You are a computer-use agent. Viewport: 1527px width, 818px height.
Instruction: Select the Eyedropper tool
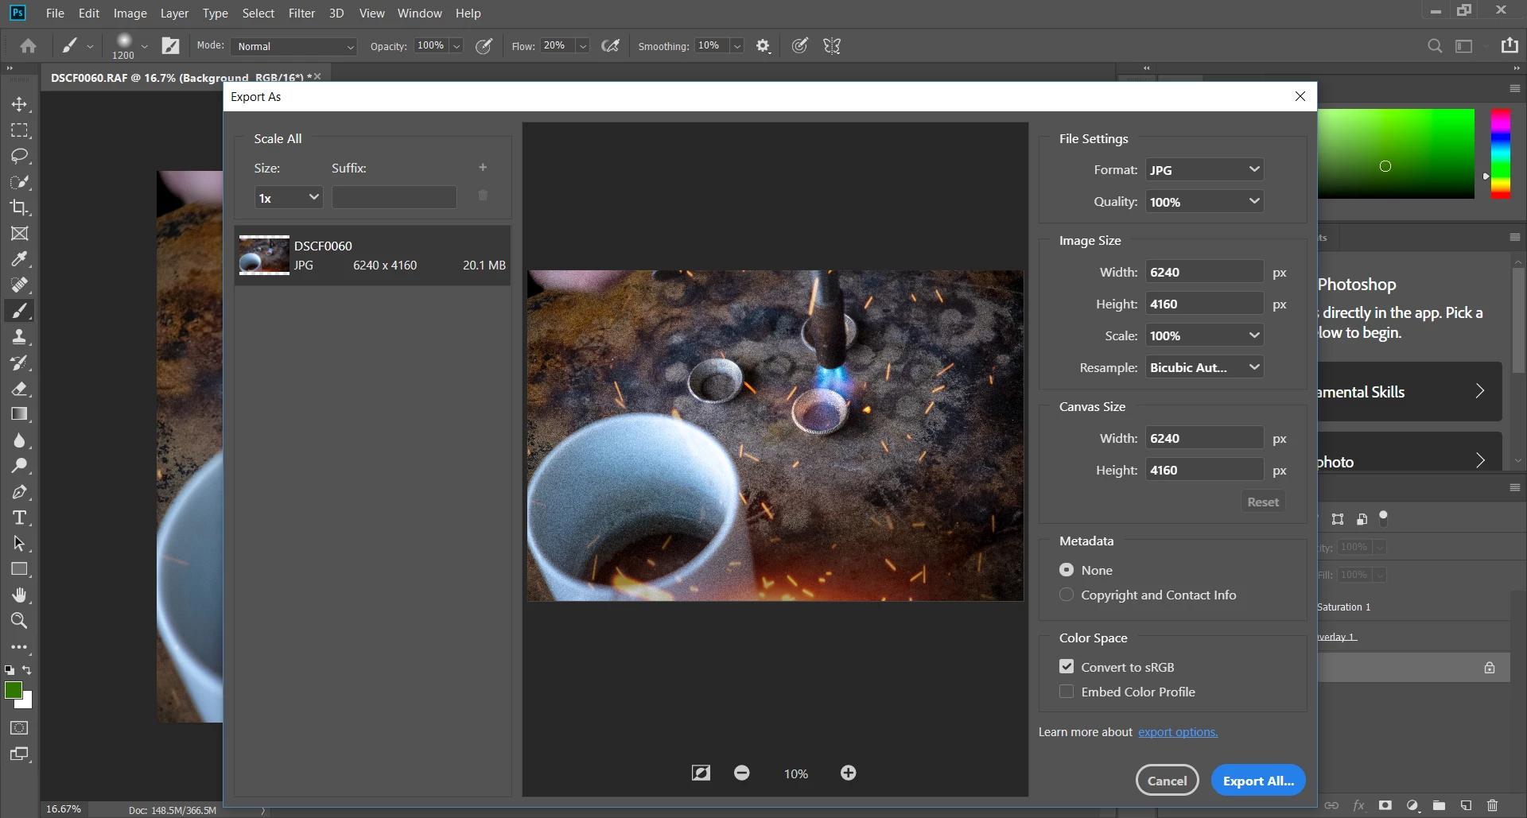20,259
